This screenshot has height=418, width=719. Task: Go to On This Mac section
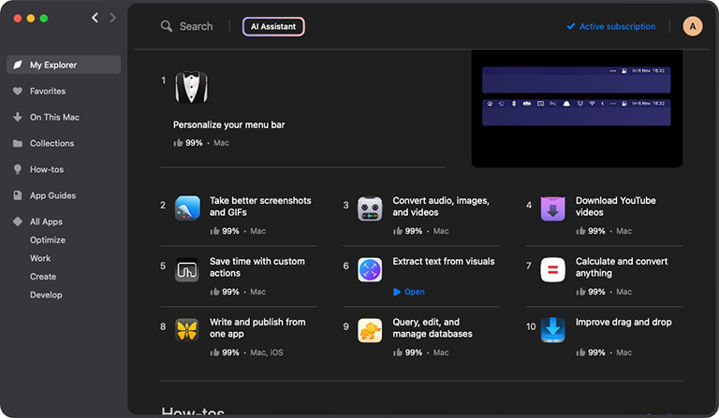(54, 118)
